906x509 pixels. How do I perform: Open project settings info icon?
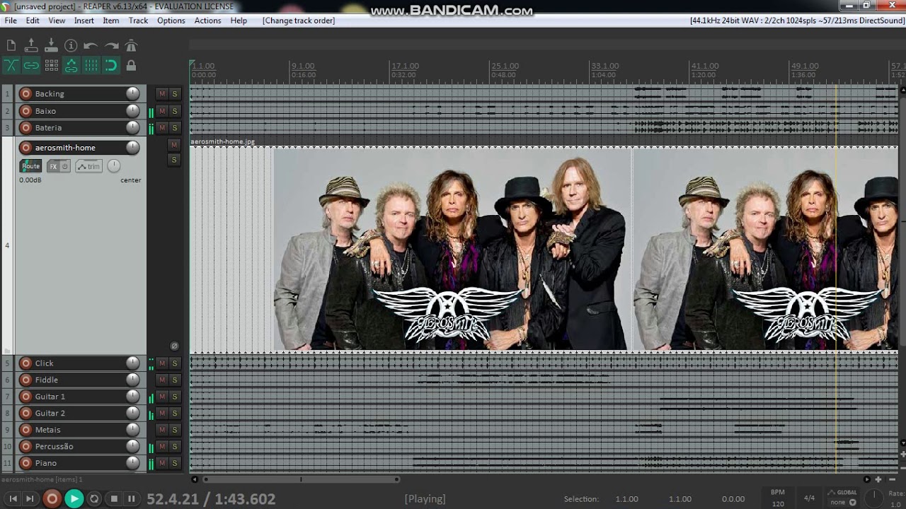click(71, 45)
